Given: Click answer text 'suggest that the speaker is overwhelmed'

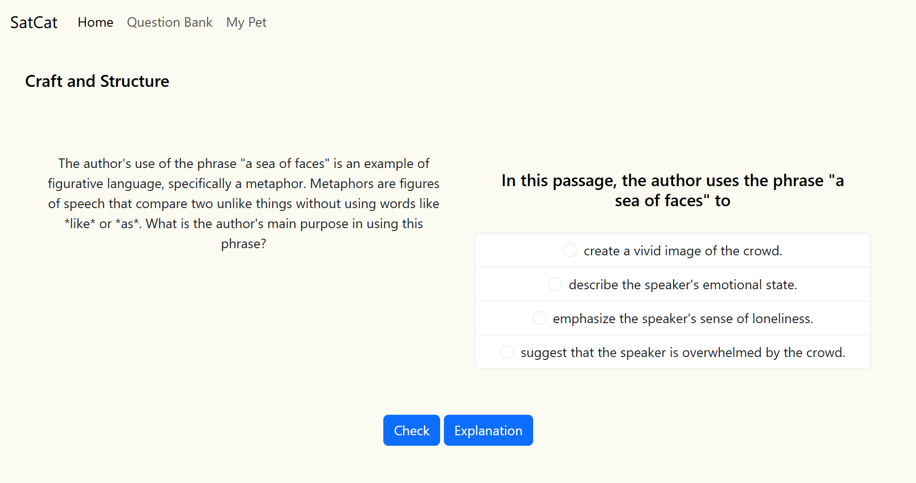Looking at the screenshot, I should (x=683, y=353).
